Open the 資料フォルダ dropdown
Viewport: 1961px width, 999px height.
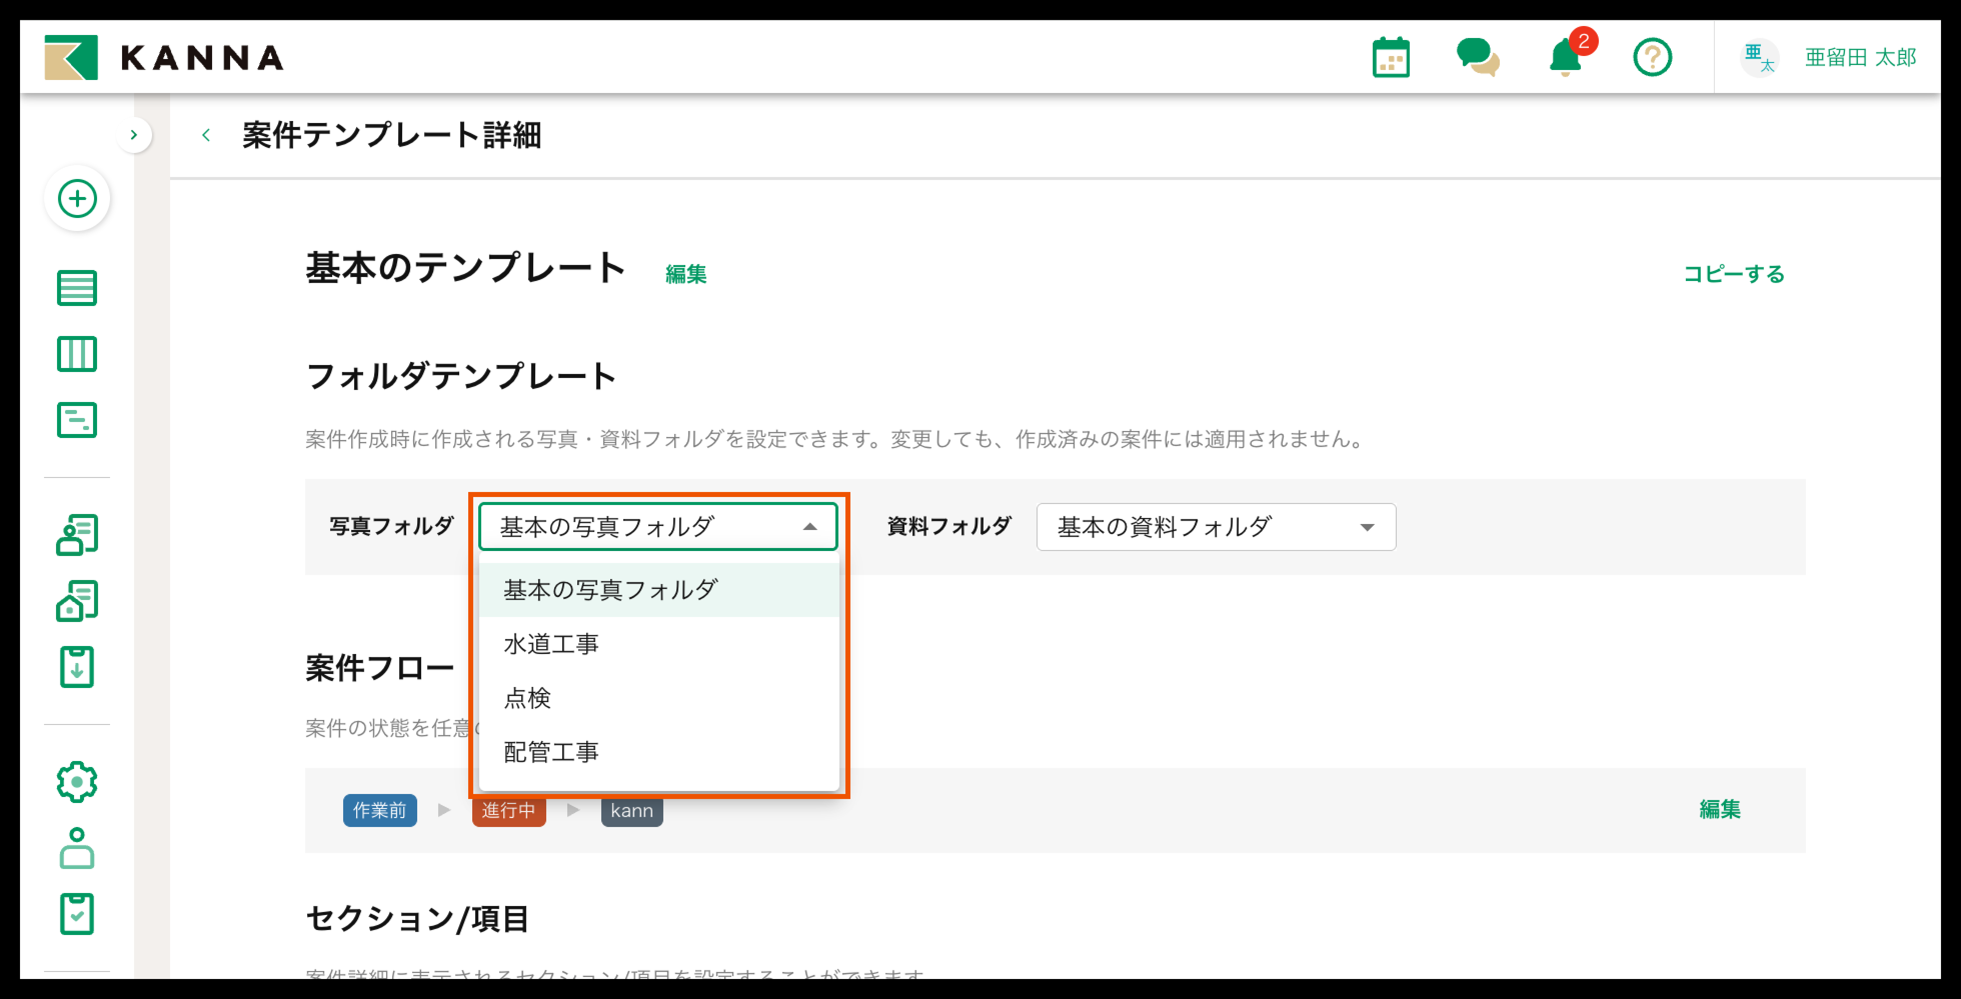(x=1215, y=526)
